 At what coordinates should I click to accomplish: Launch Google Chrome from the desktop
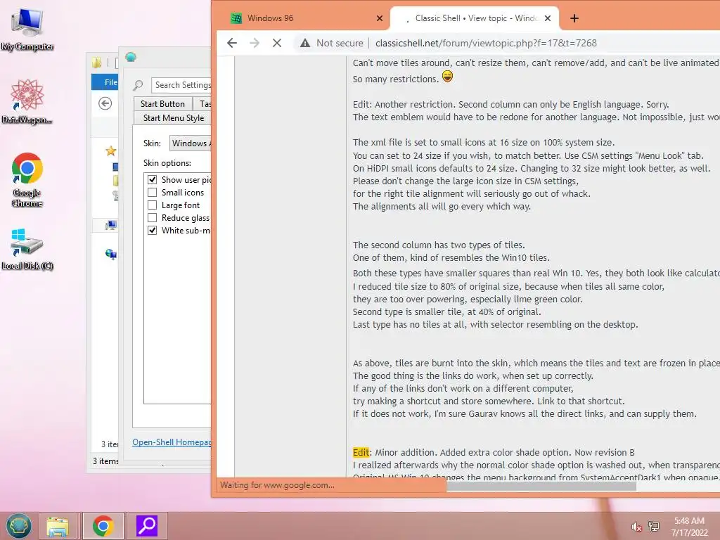(x=27, y=179)
